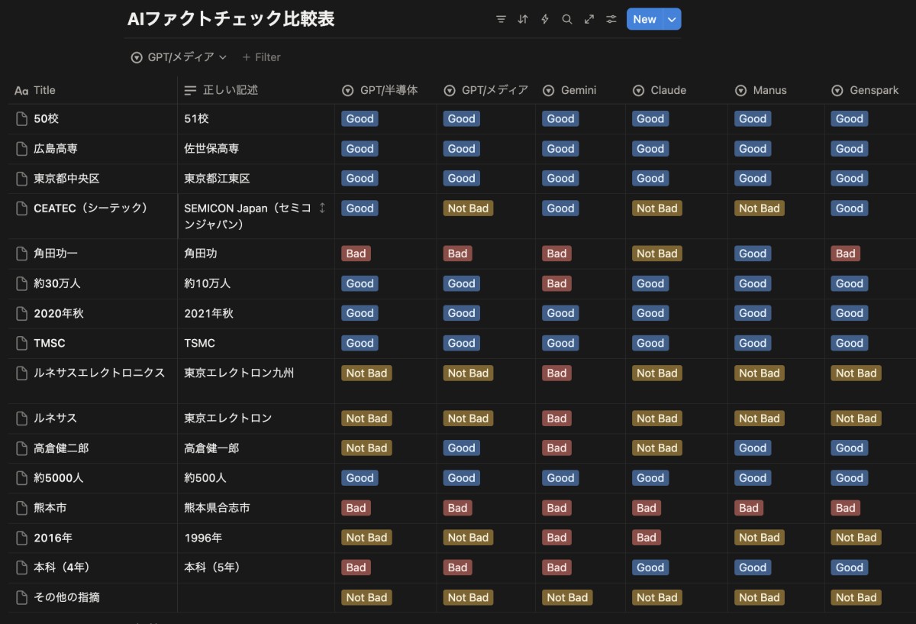Open automations via the lightning bolt icon
The image size is (916, 624).
pyautogui.click(x=545, y=19)
